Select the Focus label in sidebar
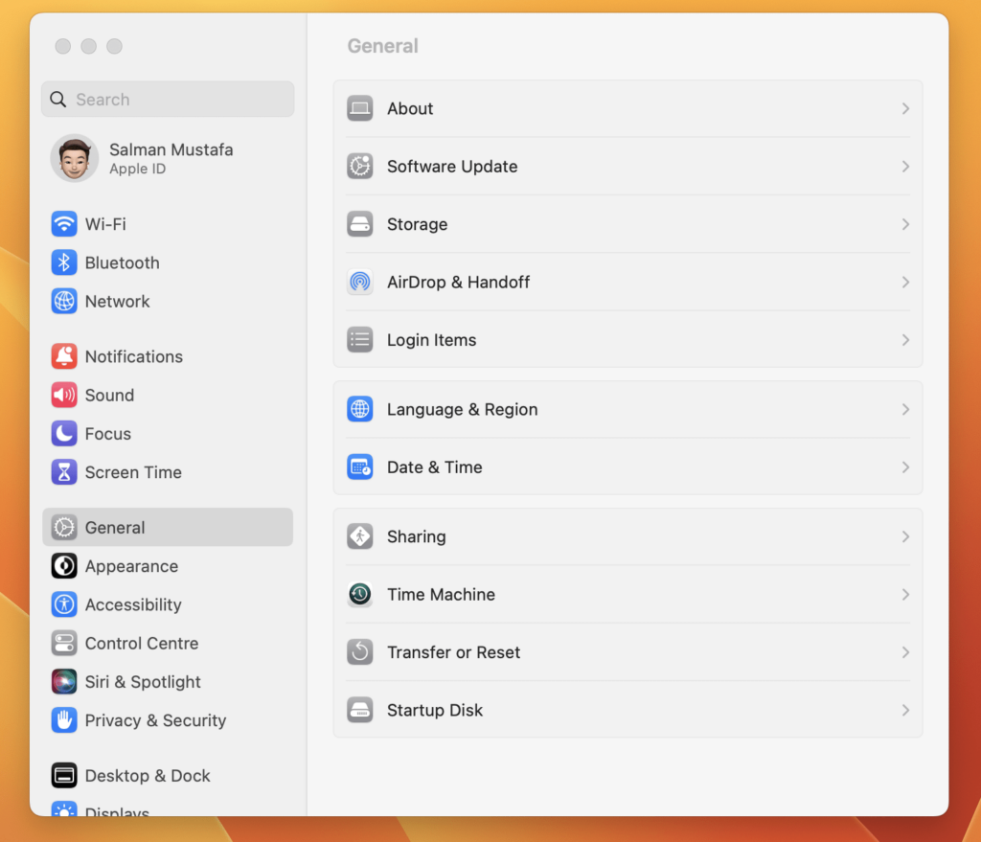The image size is (981, 842). click(107, 434)
